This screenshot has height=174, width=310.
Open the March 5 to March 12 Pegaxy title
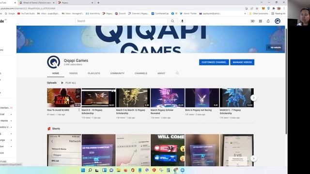coord(130,112)
